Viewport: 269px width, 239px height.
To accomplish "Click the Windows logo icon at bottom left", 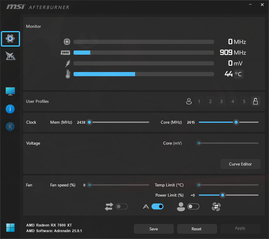I will (x=10, y=228).
